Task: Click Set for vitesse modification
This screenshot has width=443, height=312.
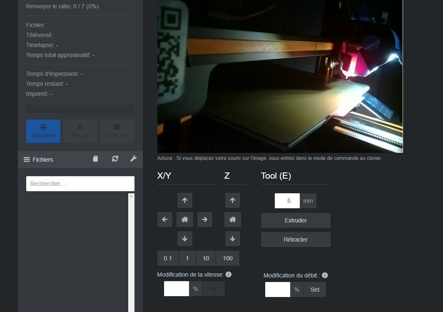Action: [x=214, y=289]
